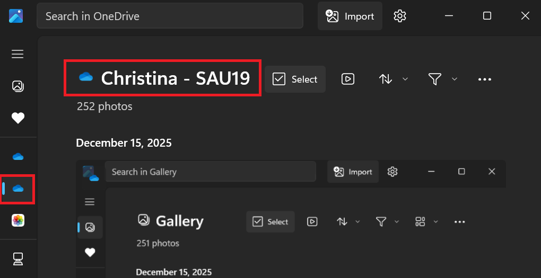
Task: Open This PC in the sidebar
Action: point(18,258)
